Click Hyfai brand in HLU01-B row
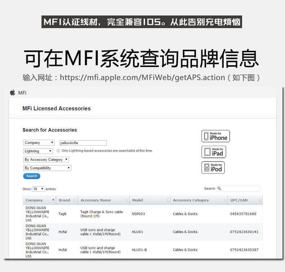The width and height of the screenshot is (285, 272). pyautogui.click(x=63, y=250)
